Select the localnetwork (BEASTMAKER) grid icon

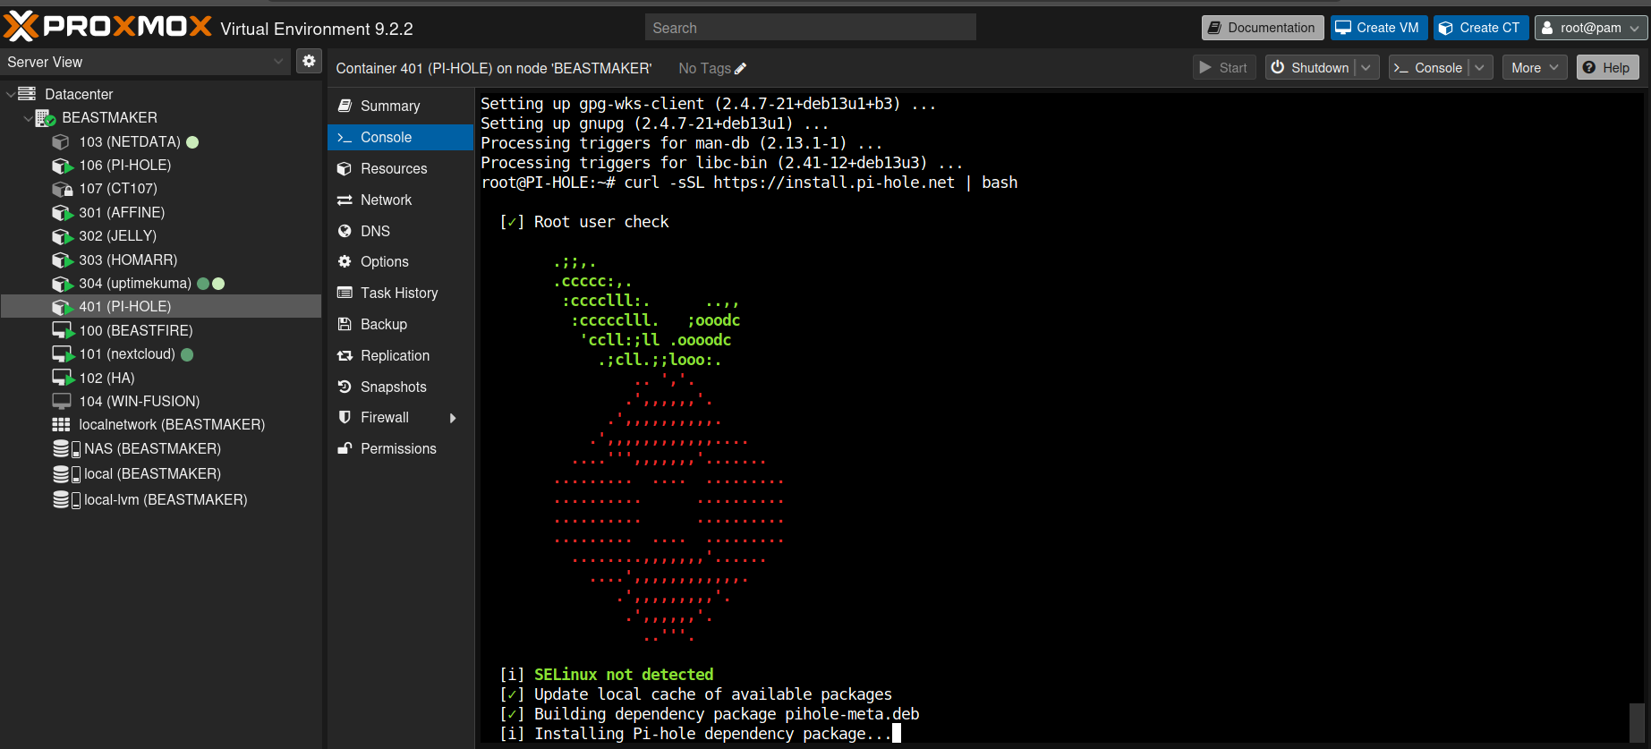(x=61, y=425)
